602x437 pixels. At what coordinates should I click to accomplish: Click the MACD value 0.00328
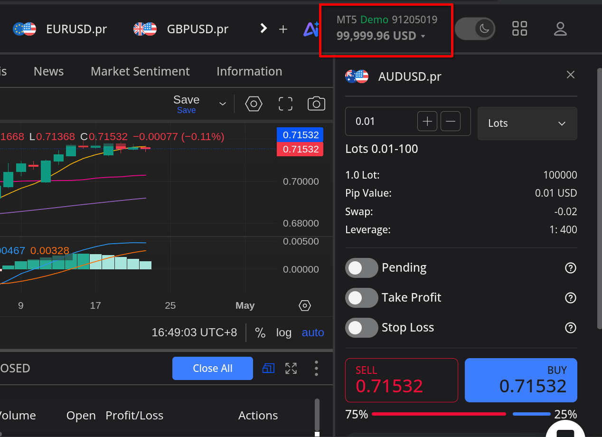tap(50, 251)
